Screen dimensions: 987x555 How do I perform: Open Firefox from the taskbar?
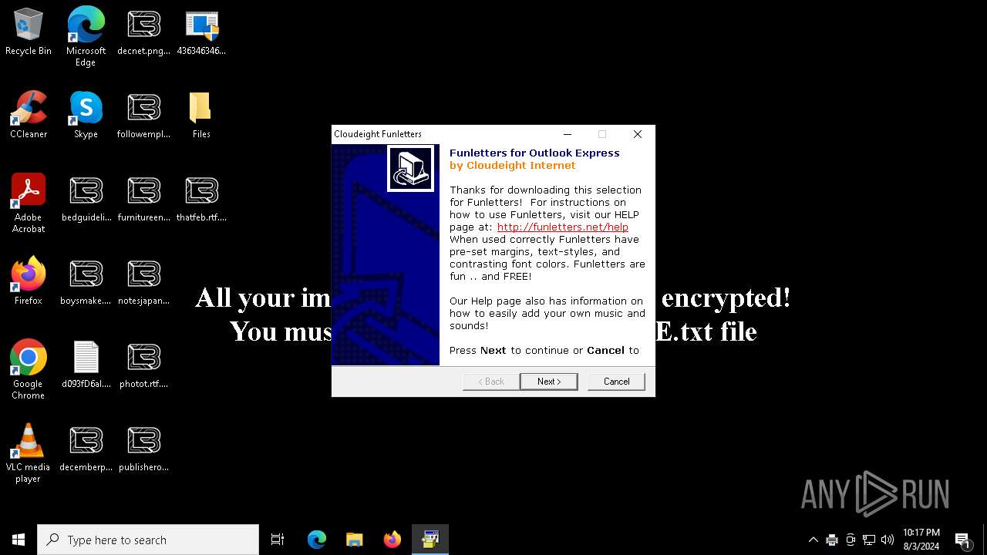[392, 540]
